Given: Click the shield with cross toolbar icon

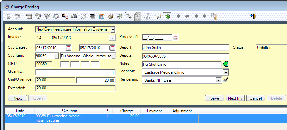Looking at the screenshot, I should (47, 16).
